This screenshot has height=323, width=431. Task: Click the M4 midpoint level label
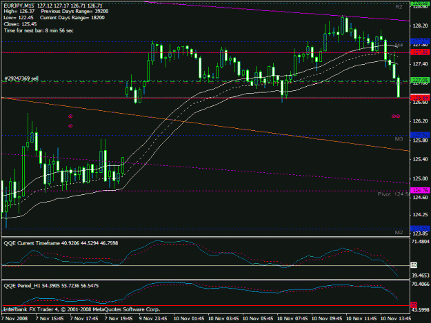pos(399,45)
